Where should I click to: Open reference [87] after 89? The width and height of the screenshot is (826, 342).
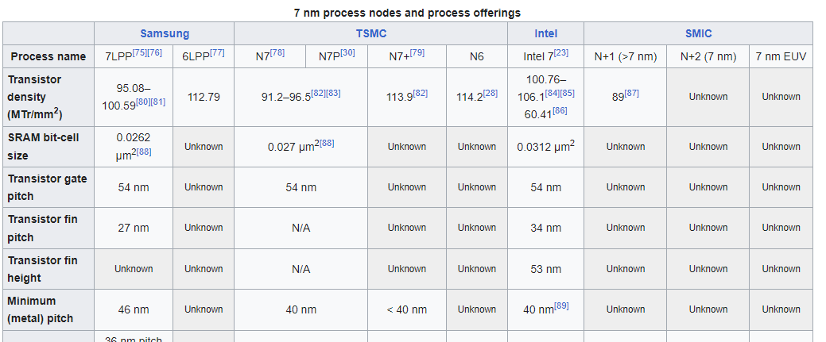point(631,93)
